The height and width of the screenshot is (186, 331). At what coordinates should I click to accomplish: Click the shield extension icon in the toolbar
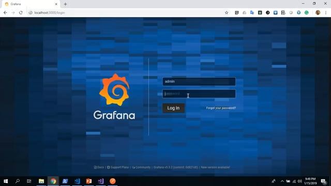tap(237, 12)
